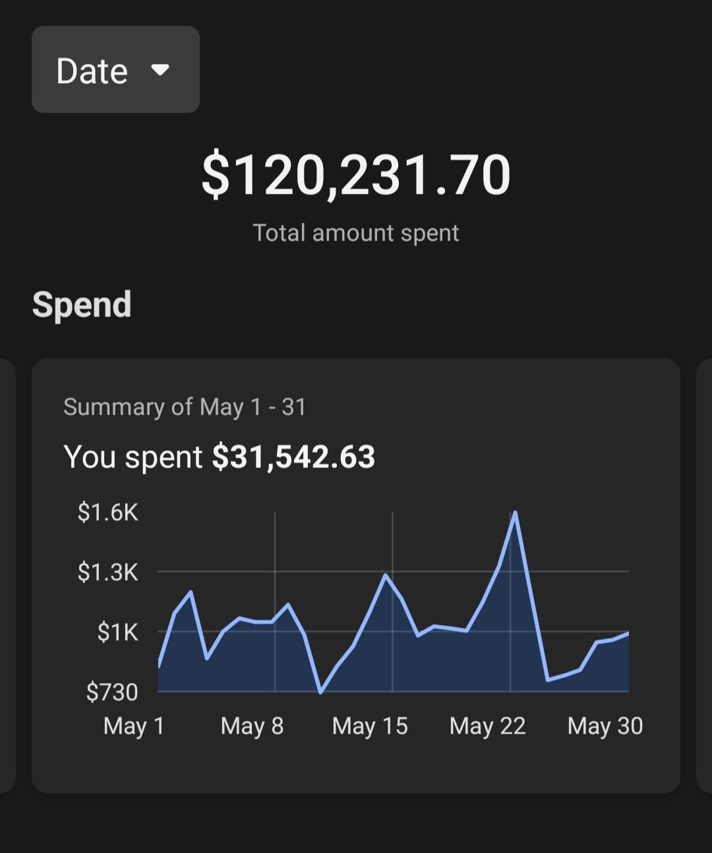The height and width of the screenshot is (853, 712).
Task: Click the $1.6K axis label
Action: coord(108,512)
